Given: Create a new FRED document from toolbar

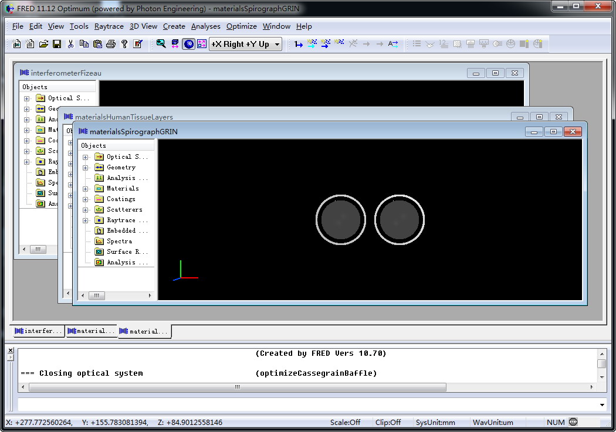Looking at the screenshot, I should tap(16, 44).
